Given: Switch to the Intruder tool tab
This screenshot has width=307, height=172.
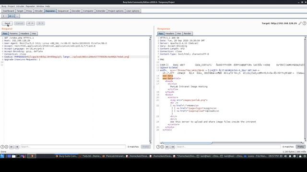Looking at the screenshot, I should [38, 11].
